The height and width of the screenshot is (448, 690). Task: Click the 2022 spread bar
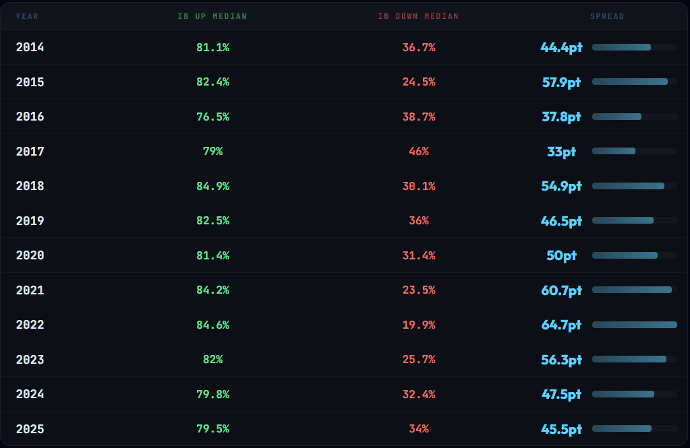(x=634, y=325)
